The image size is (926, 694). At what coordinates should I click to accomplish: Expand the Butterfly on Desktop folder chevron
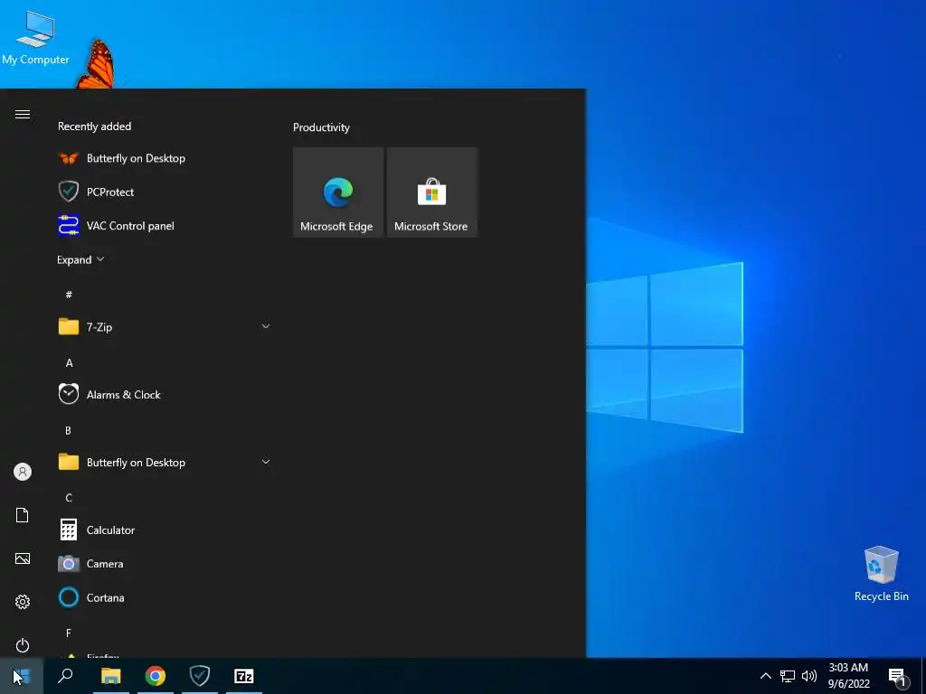click(266, 462)
